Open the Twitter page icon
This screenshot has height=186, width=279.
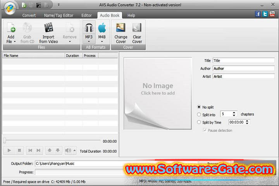point(265,14)
